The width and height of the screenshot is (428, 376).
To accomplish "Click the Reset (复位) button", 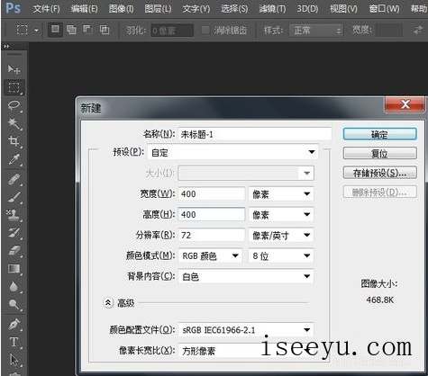I will 380,153.
